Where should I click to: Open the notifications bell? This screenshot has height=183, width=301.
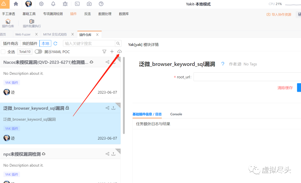53,4
